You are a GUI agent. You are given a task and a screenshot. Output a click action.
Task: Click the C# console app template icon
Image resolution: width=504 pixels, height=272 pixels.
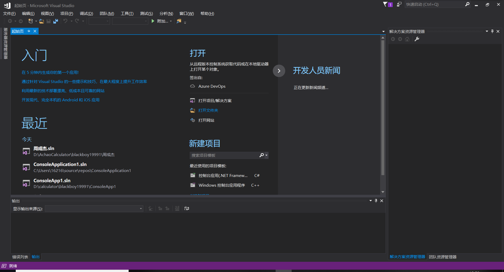[x=193, y=175]
